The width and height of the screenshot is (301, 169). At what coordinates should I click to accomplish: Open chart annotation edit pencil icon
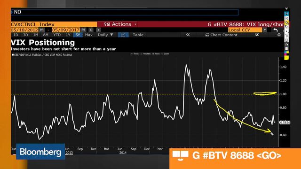pos(257,35)
